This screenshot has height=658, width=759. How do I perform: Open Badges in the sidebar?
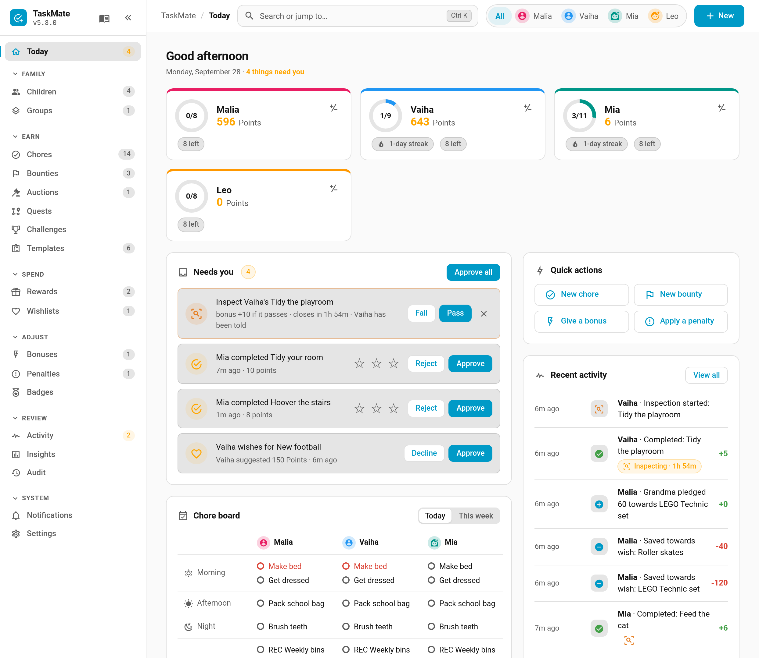pyautogui.click(x=73, y=392)
